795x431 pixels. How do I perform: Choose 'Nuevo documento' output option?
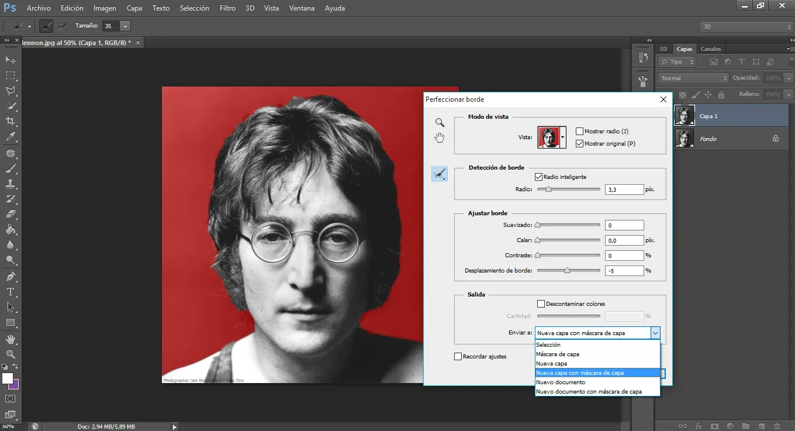[x=560, y=382]
